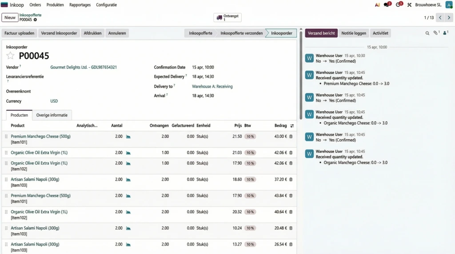The width and height of the screenshot is (455, 254).
Task: Click the Ontvangst receipt smart button
Action: pos(227,18)
